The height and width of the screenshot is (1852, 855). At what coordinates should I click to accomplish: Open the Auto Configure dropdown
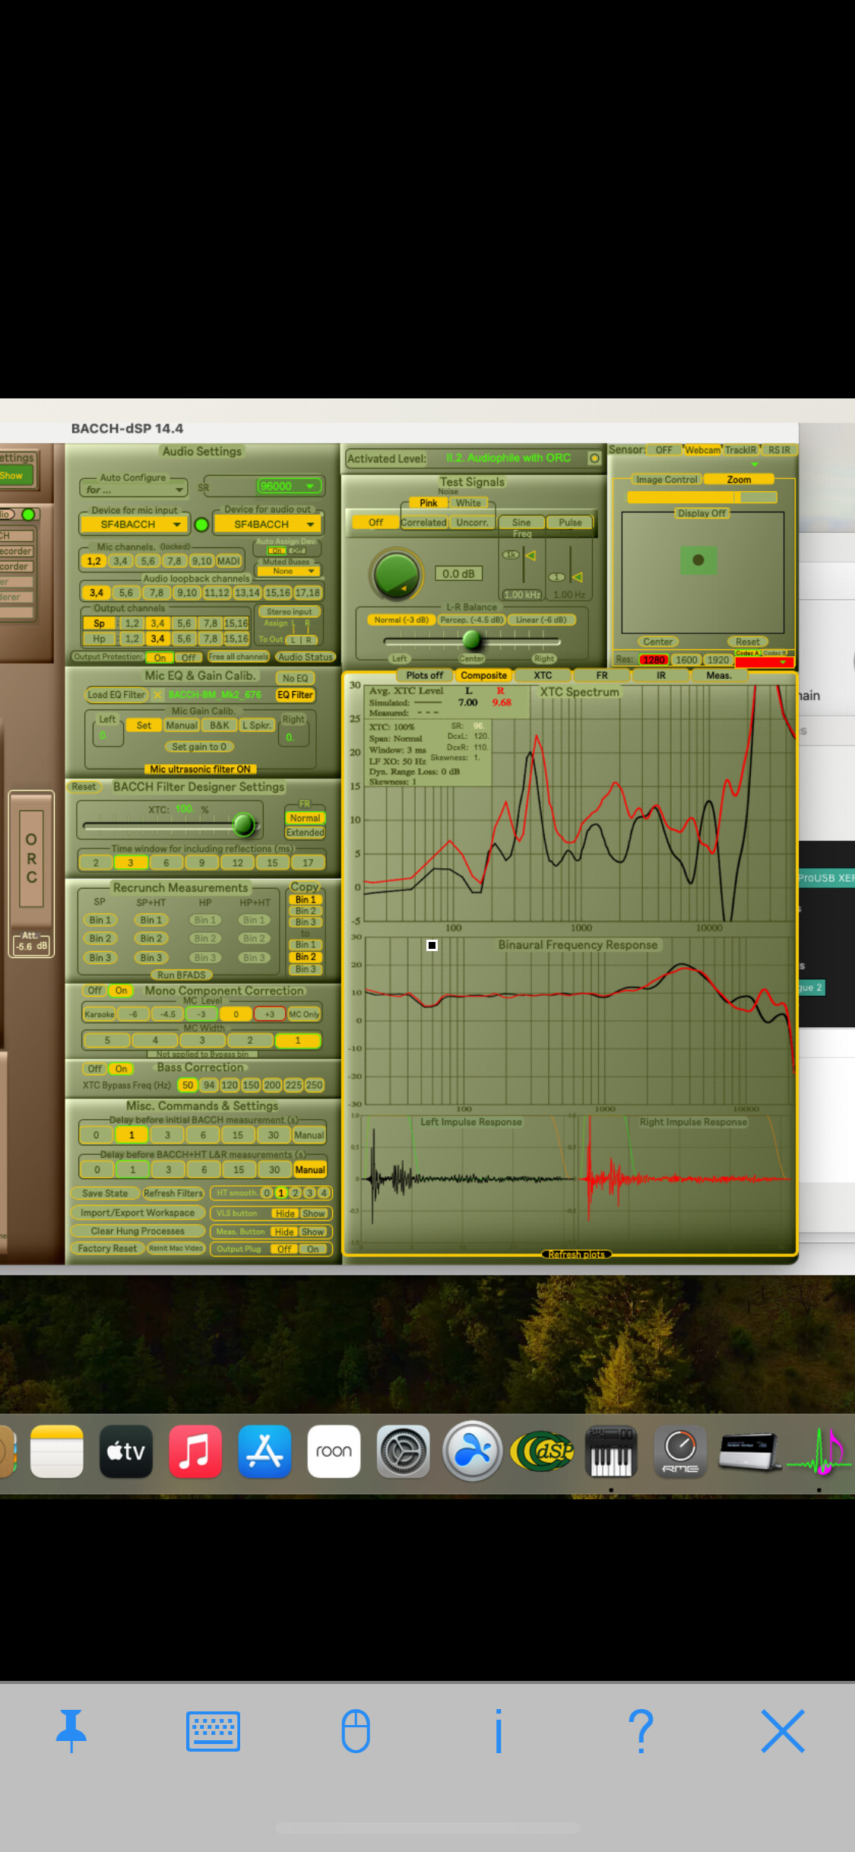click(x=134, y=490)
